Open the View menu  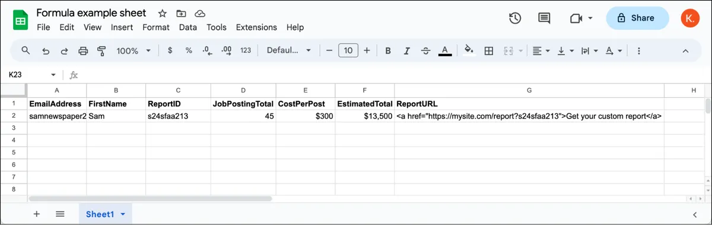pyautogui.click(x=93, y=27)
